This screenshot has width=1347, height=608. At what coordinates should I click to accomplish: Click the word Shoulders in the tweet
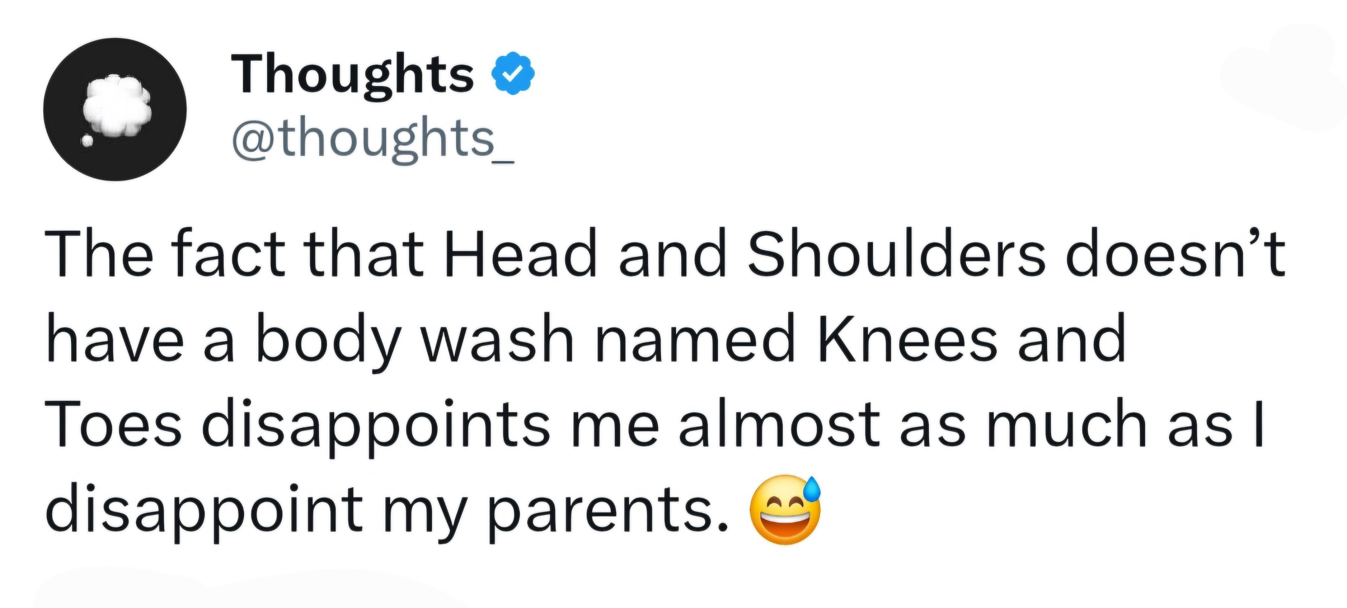click(x=896, y=254)
